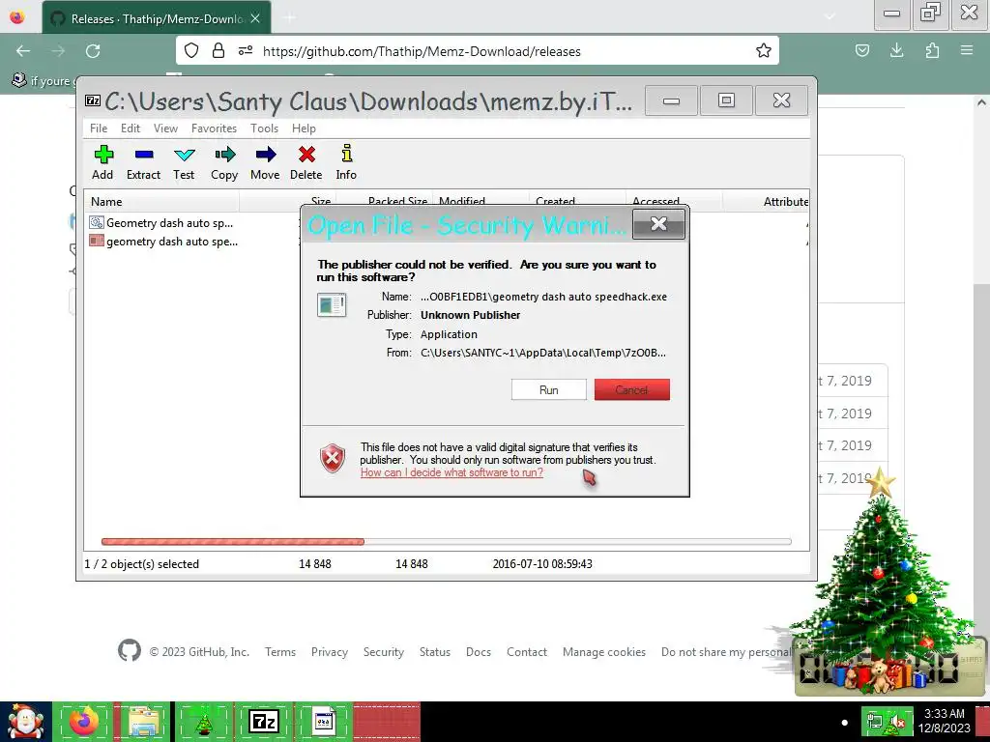Image resolution: width=990 pixels, height=742 pixels.
Task: Click the network tray icon
Action: [x=875, y=721]
